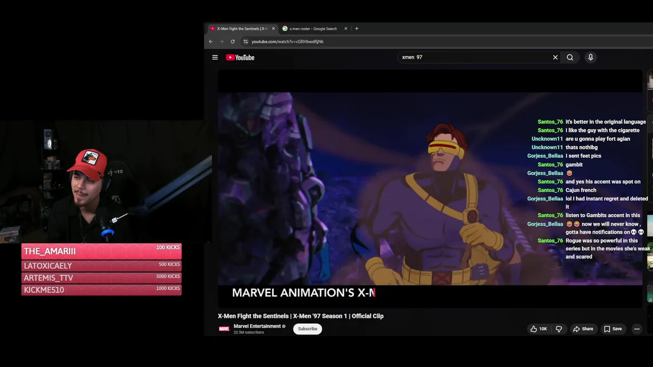Click THE_AMARIII leaderboard row
Image resolution: width=653 pixels, height=367 pixels.
tap(101, 251)
